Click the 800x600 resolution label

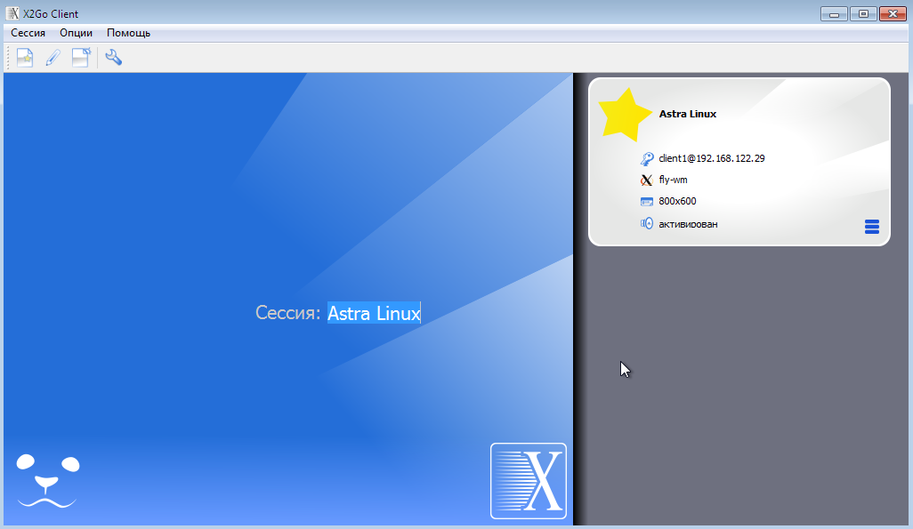pos(677,202)
